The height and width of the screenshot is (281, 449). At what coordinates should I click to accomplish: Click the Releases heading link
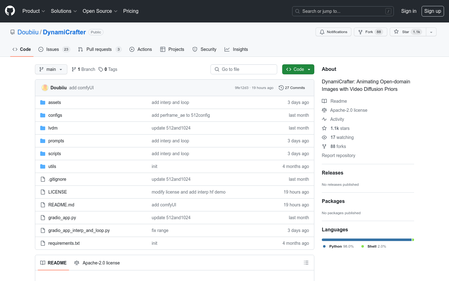pos(332,173)
